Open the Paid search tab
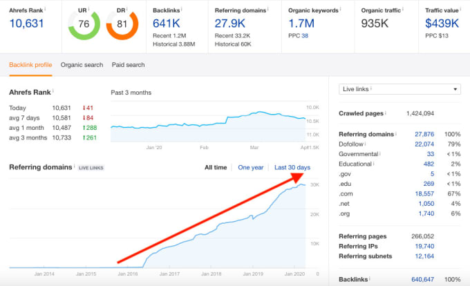The width and height of the screenshot is (470, 286). click(x=129, y=65)
